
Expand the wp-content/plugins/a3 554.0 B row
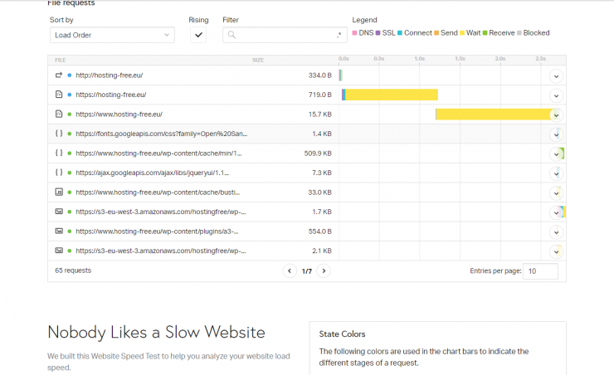pyautogui.click(x=556, y=232)
